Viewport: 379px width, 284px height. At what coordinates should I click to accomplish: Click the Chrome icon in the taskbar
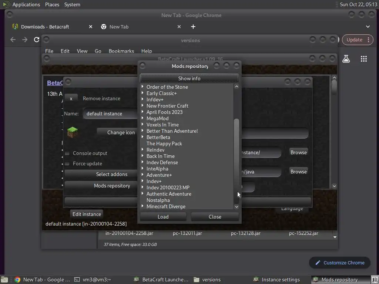pos(17,280)
